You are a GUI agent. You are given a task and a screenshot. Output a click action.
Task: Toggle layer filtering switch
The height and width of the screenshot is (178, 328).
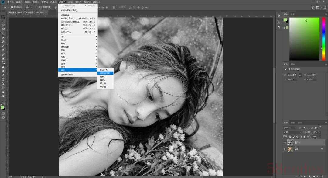[x=320, y=127]
